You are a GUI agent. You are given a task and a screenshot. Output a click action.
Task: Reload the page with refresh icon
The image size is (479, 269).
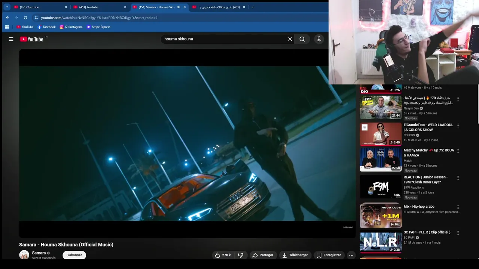click(x=25, y=18)
